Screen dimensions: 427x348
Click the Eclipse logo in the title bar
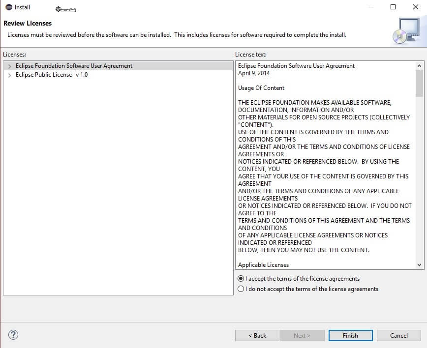pos(8,7)
